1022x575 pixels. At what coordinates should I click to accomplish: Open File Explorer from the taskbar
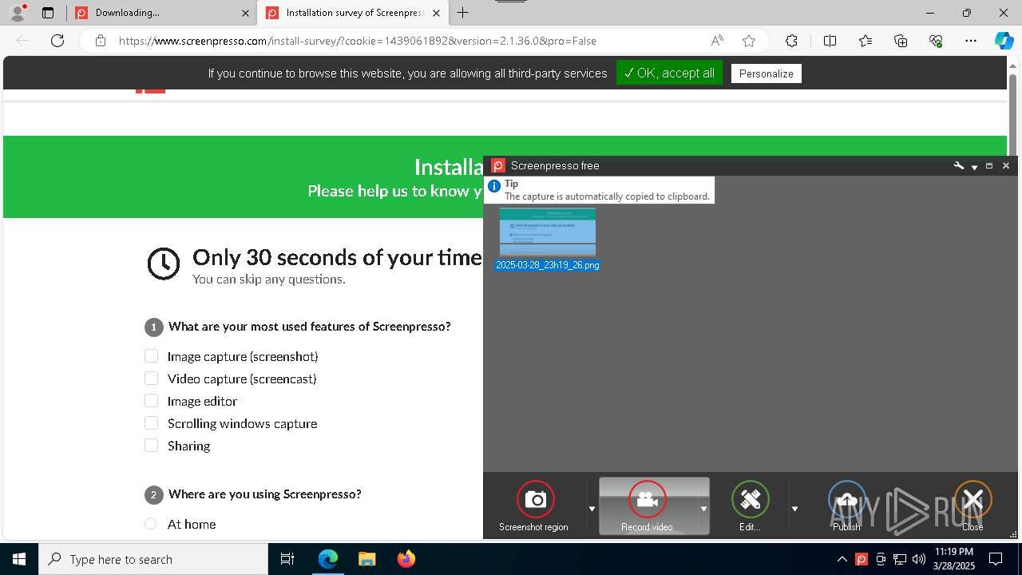pyautogui.click(x=366, y=559)
